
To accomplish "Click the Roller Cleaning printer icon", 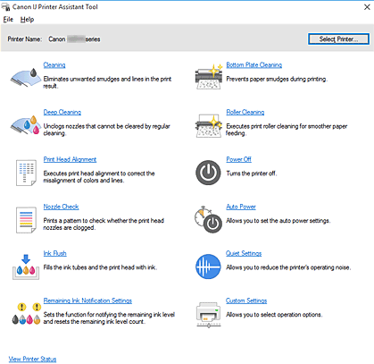I will pyautogui.click(x=209, y=125).
